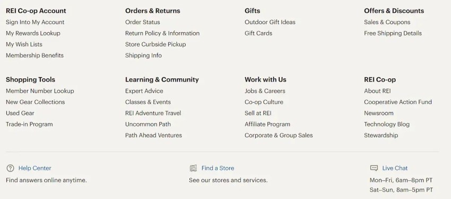Start a Live Chat session
This screenshot has width=451, height=199.
tap(395, 168)
